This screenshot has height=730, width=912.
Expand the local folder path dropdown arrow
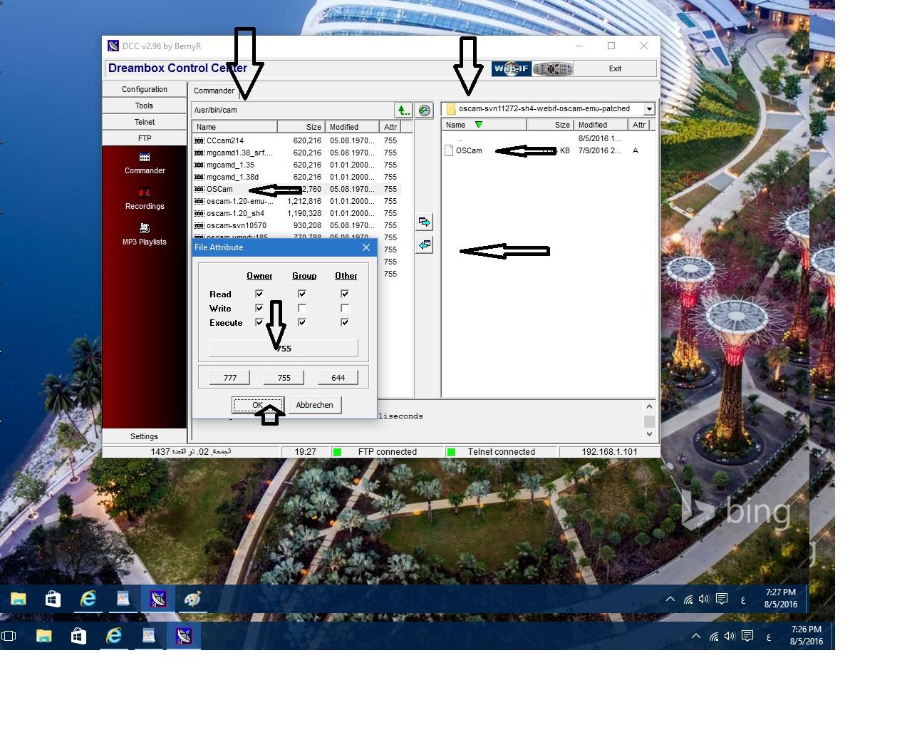coord(649,109)
